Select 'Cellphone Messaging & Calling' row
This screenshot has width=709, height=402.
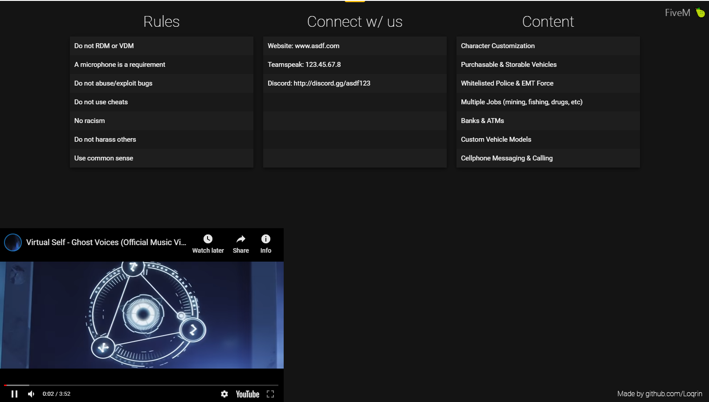[548, 158]
